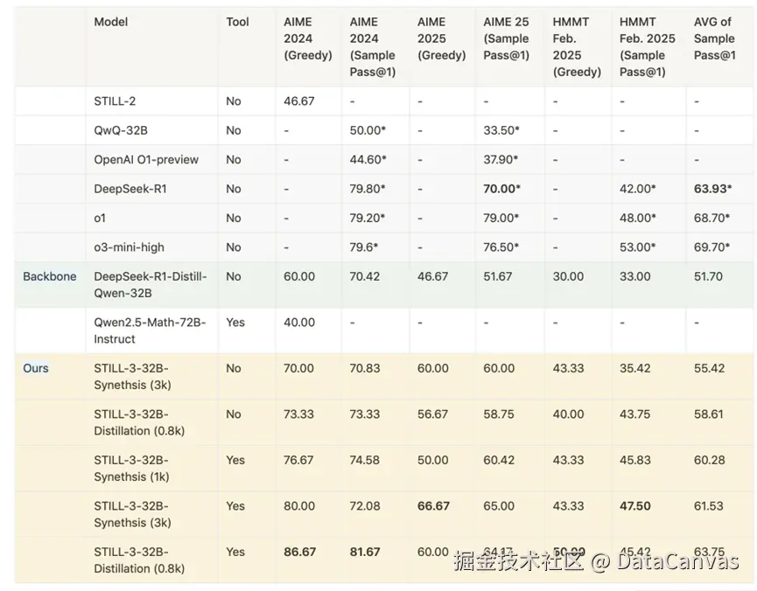Click the bold 86.67 value
The height and width of the screenshot is (591, 757).
299,552
